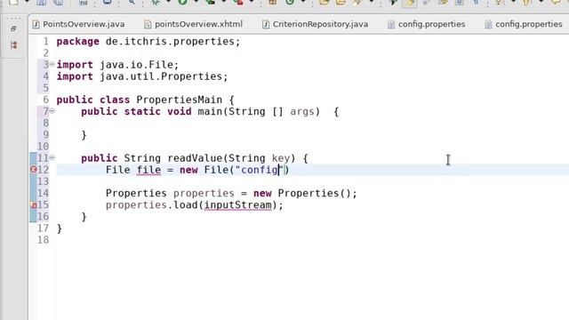Click the main method name on line 7
The image size is (569, 320).
pos(210,111)
